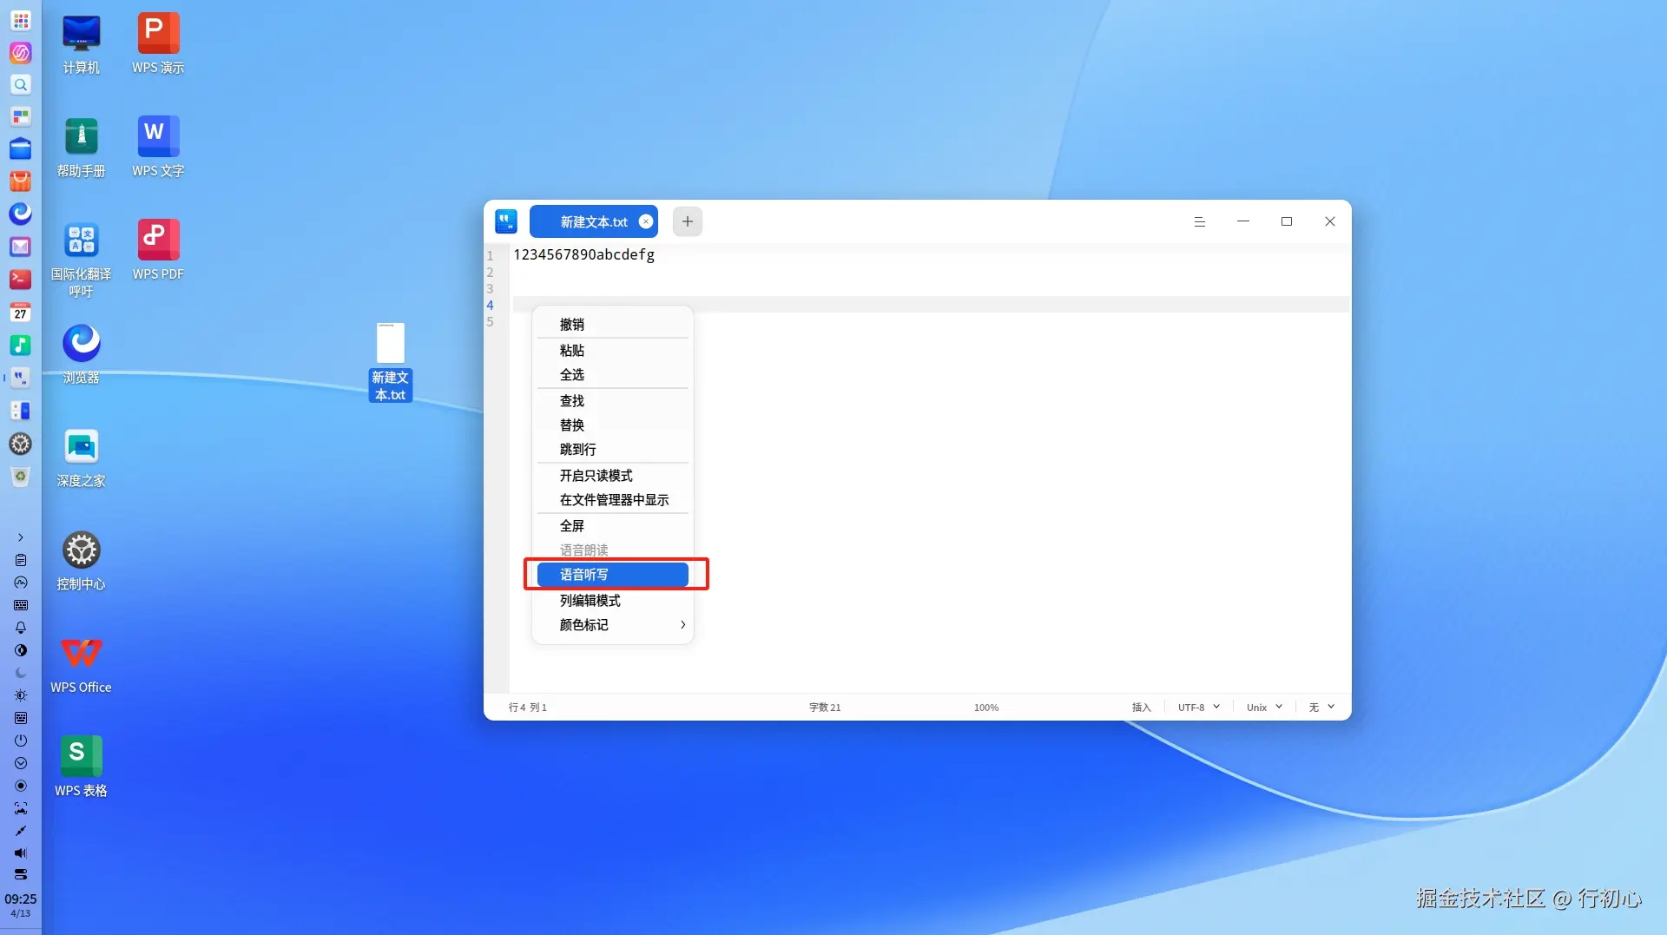Click the text editor logo in the title bar
The height and width of the screenshot is (935, 1667).
click(x=506, y=221)
